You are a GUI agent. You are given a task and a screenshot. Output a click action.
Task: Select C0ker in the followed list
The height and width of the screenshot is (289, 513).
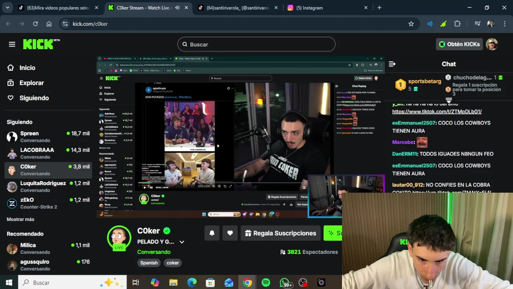(x=48, y=170)
